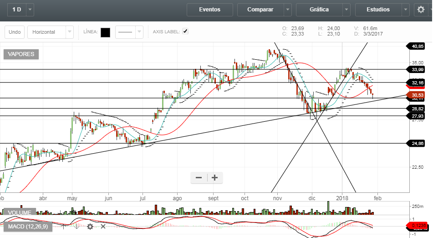Click the V: 61.6m volume readout
433x238 pixels.
tap(366, 28)
